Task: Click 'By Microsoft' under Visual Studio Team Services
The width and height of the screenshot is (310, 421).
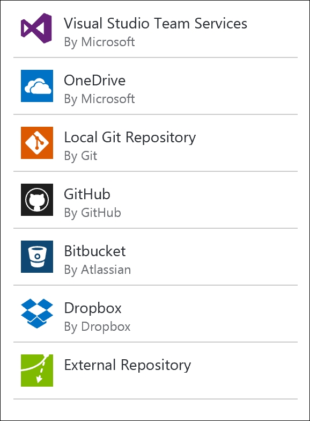Action: click(x=100, y=42)
